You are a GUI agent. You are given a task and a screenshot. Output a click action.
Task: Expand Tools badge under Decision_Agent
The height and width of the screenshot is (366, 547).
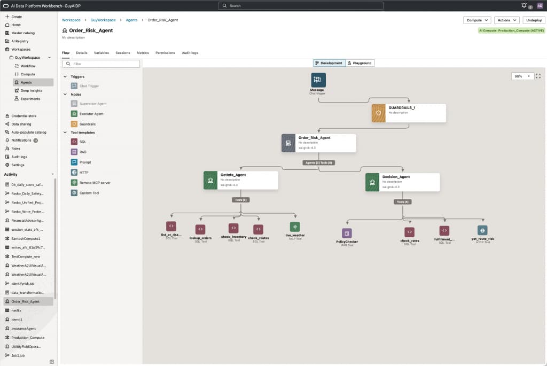tap(402, 201)
